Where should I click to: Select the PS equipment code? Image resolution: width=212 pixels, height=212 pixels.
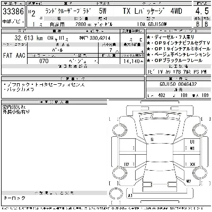(196, 72)
